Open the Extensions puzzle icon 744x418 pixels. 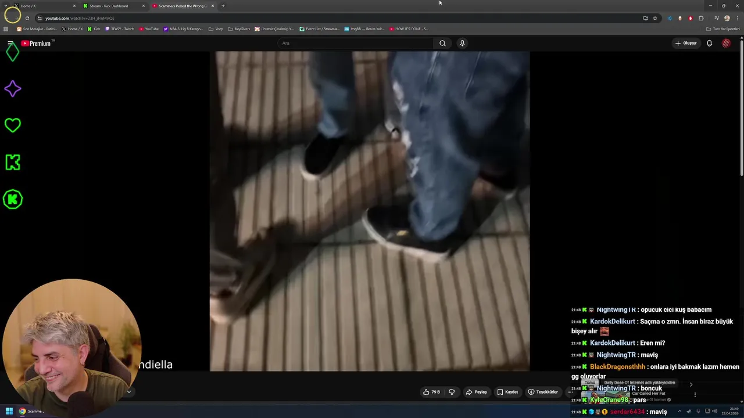(701, 18)
